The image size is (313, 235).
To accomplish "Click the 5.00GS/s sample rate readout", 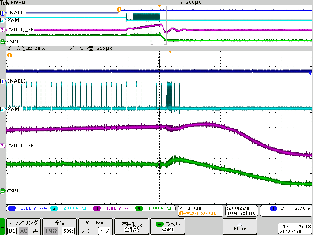I will (x=238, y=208).
